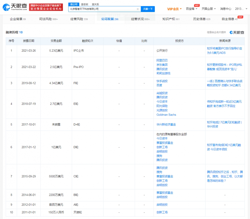
Task: Open news link 知乎完成2.7亿美元E轮融资
Action: click(224, 124)
